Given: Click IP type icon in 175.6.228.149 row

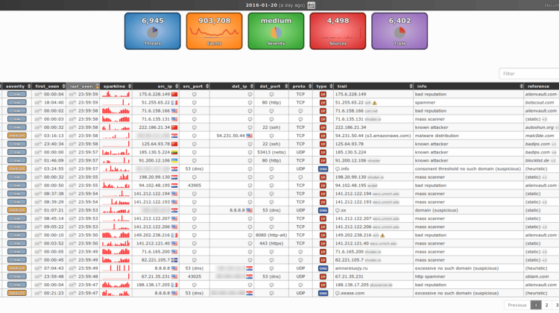Looking at the screenshot, I should 323,95.
